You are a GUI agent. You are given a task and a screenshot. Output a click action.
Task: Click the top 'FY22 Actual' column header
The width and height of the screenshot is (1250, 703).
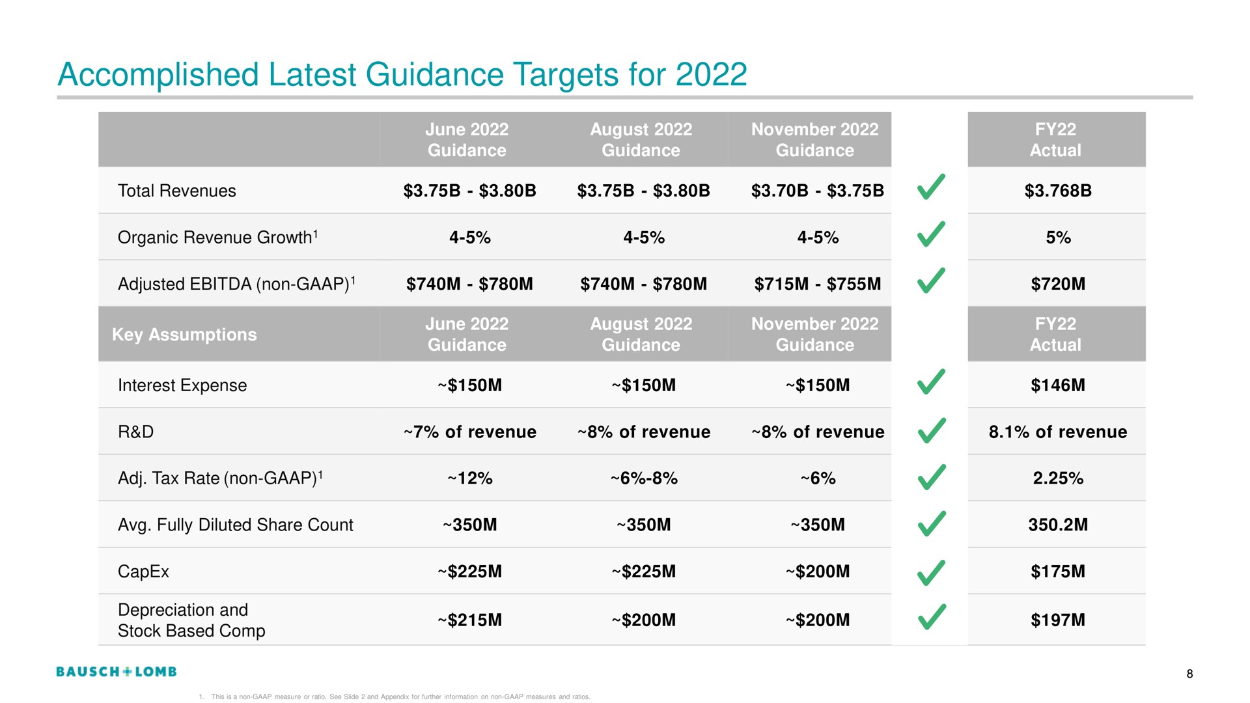(1055, 140)
